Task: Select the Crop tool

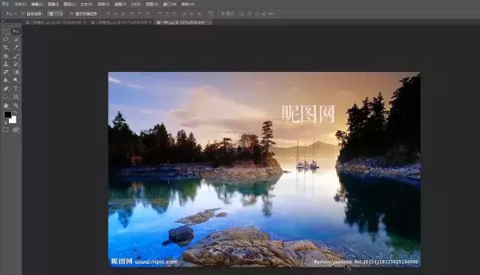Action: (x=6, y=47)
